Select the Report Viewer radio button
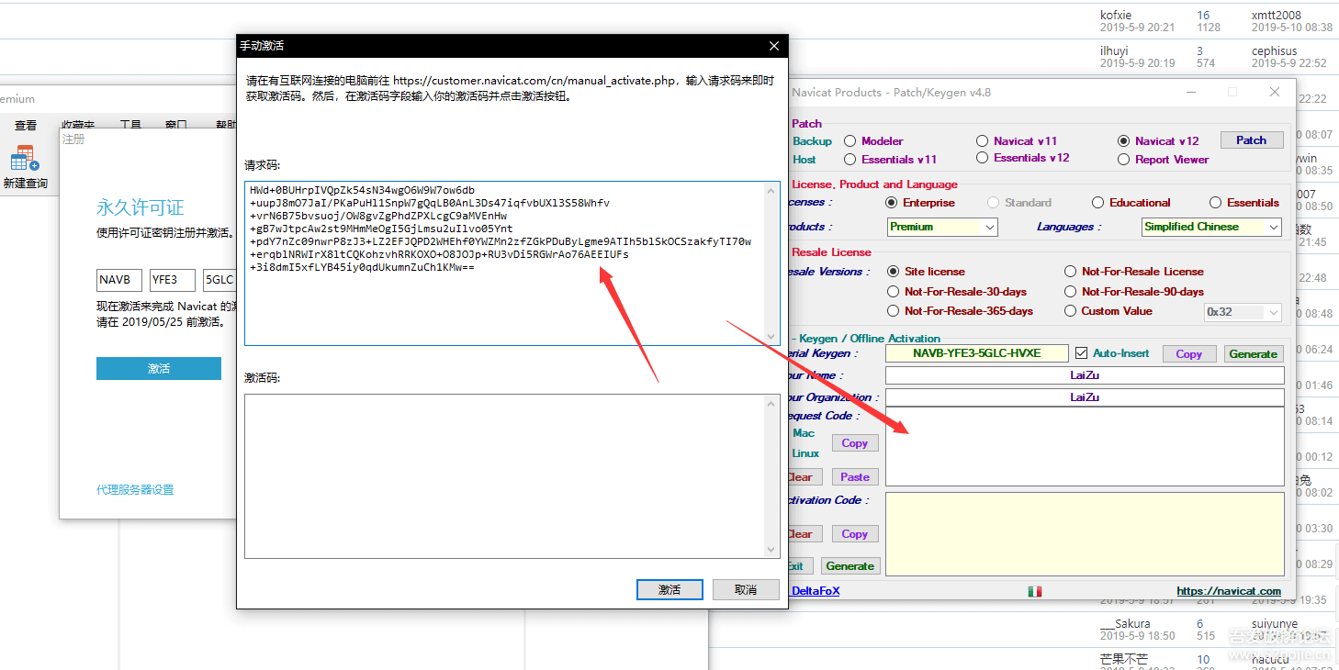Screen dimensions: 1339x670 [x=1124, y=160]
